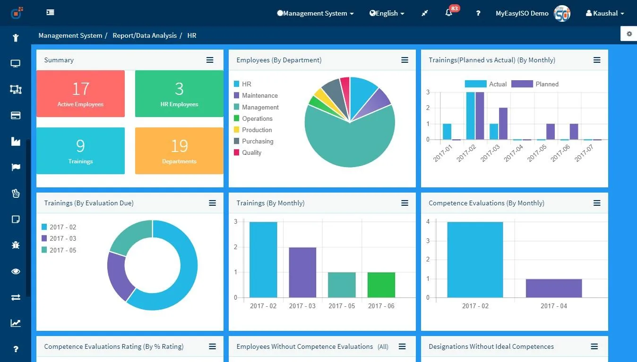This screenshot has width=637, height=362.
Task: Open the settings gear at right edge
Action: (x=629, y=34)
